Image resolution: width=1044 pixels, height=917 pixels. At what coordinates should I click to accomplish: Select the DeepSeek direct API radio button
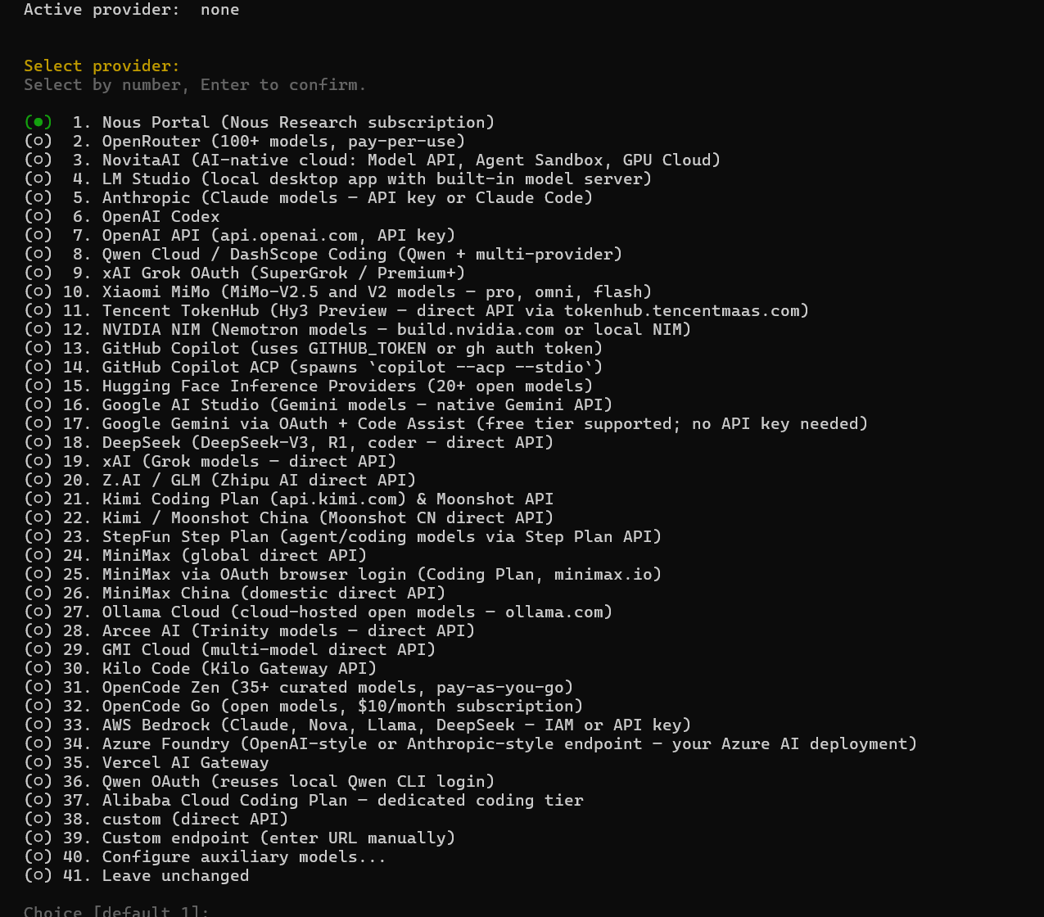click(38, 442)
